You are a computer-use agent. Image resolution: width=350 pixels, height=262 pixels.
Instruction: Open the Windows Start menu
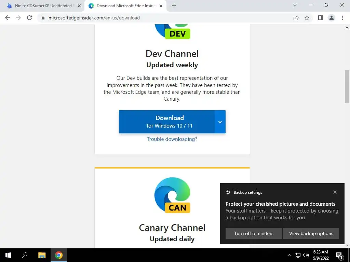click(x=8, y=255)
